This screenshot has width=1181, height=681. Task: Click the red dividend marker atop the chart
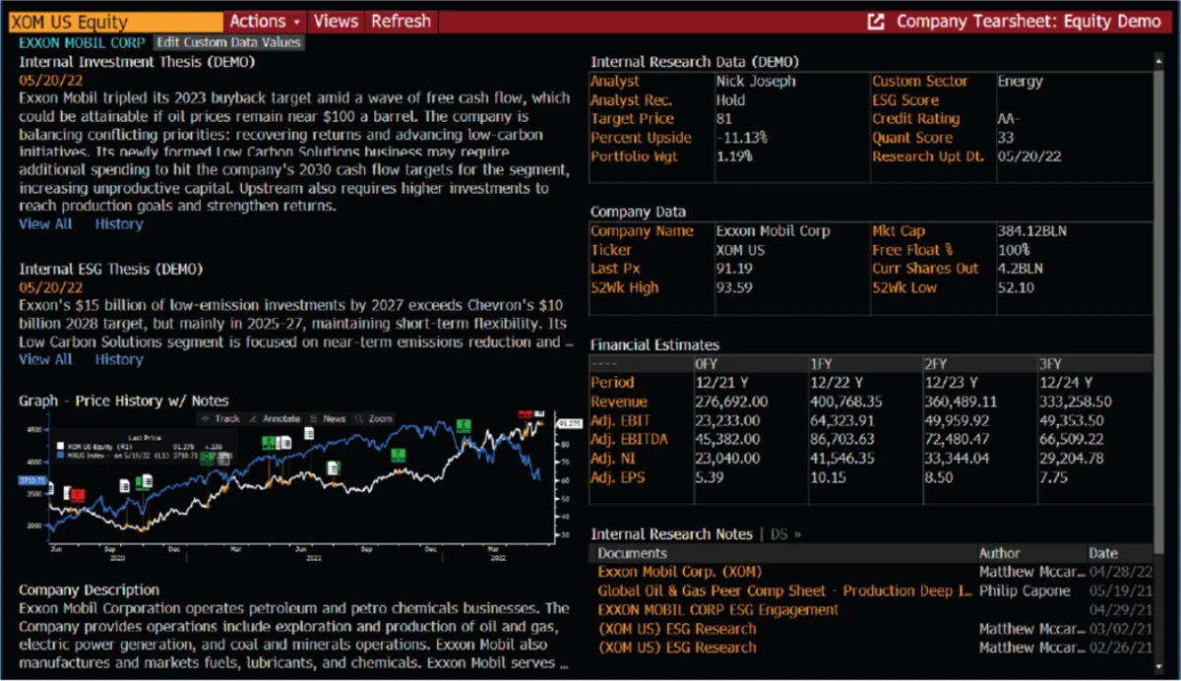pyautogui.click(x=525, y=414)
